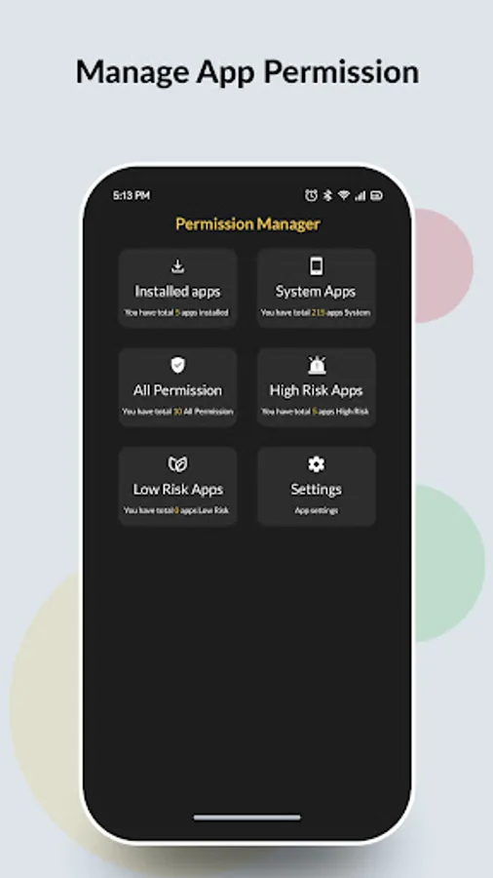Image resolution: width=493 pixels, height=878 pixels.
Task: Tap the bottom home gesture bar
Action: coord(247,818)
